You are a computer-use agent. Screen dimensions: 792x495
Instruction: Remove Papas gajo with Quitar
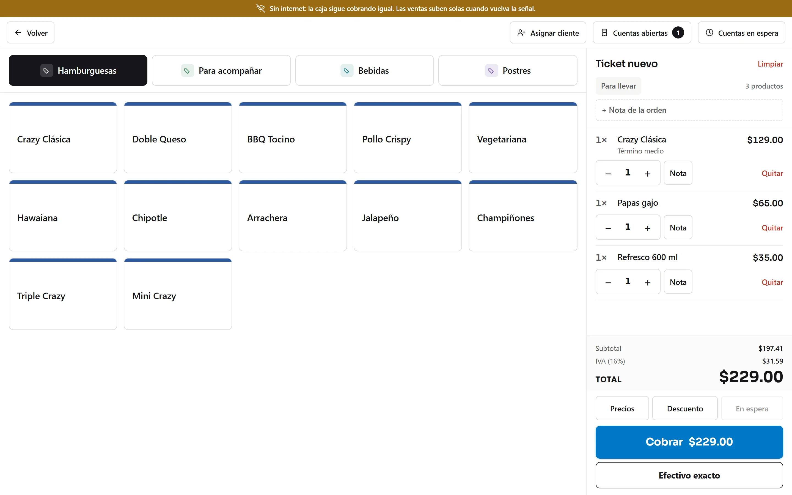tap(772, 227)
